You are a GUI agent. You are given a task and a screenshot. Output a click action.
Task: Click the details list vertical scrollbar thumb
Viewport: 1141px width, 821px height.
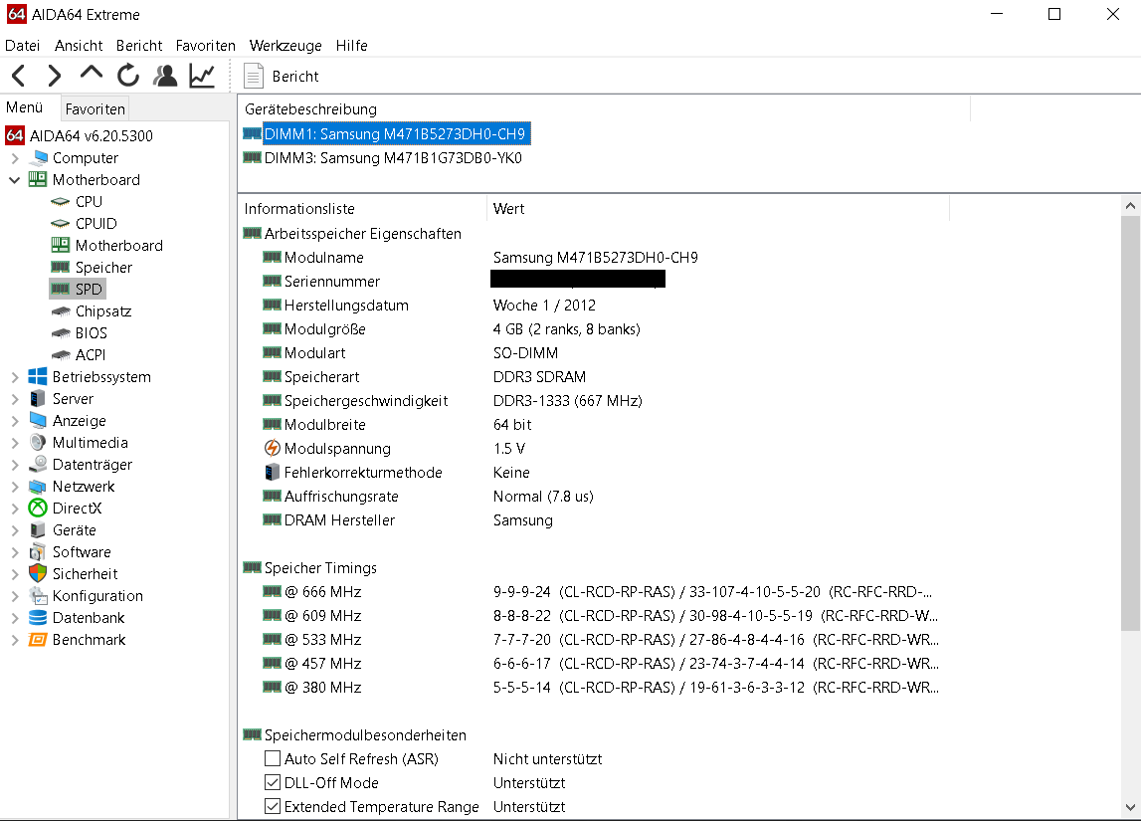coord(1130,423)
